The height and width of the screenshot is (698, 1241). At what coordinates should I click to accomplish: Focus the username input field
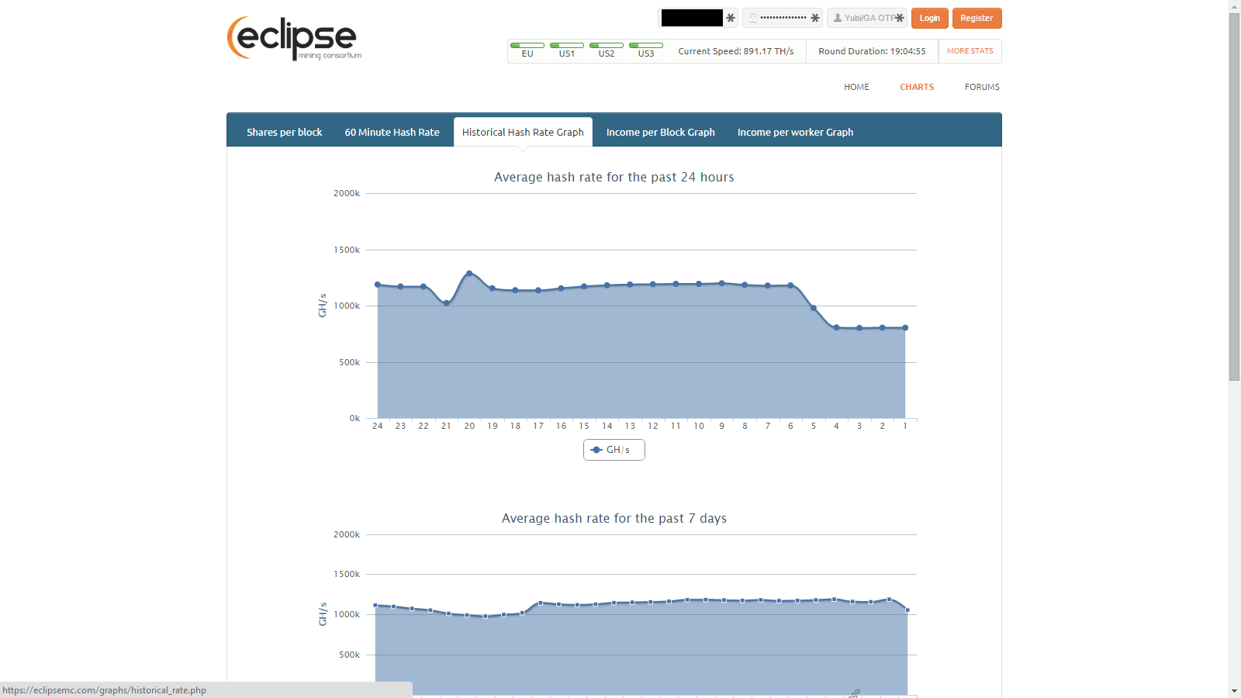698,18
